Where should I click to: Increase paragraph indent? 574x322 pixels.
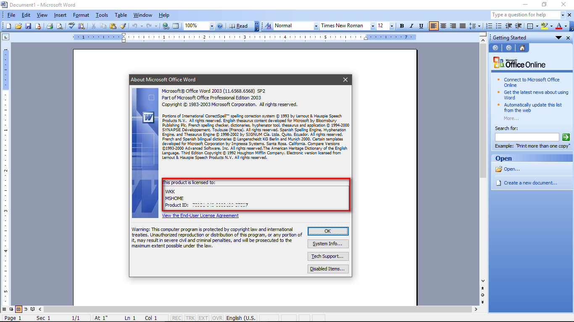tap(518, 26)
